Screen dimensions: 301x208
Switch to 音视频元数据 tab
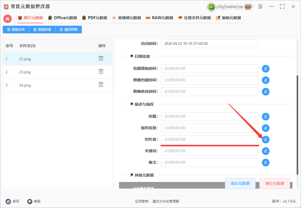coord(126,18)
